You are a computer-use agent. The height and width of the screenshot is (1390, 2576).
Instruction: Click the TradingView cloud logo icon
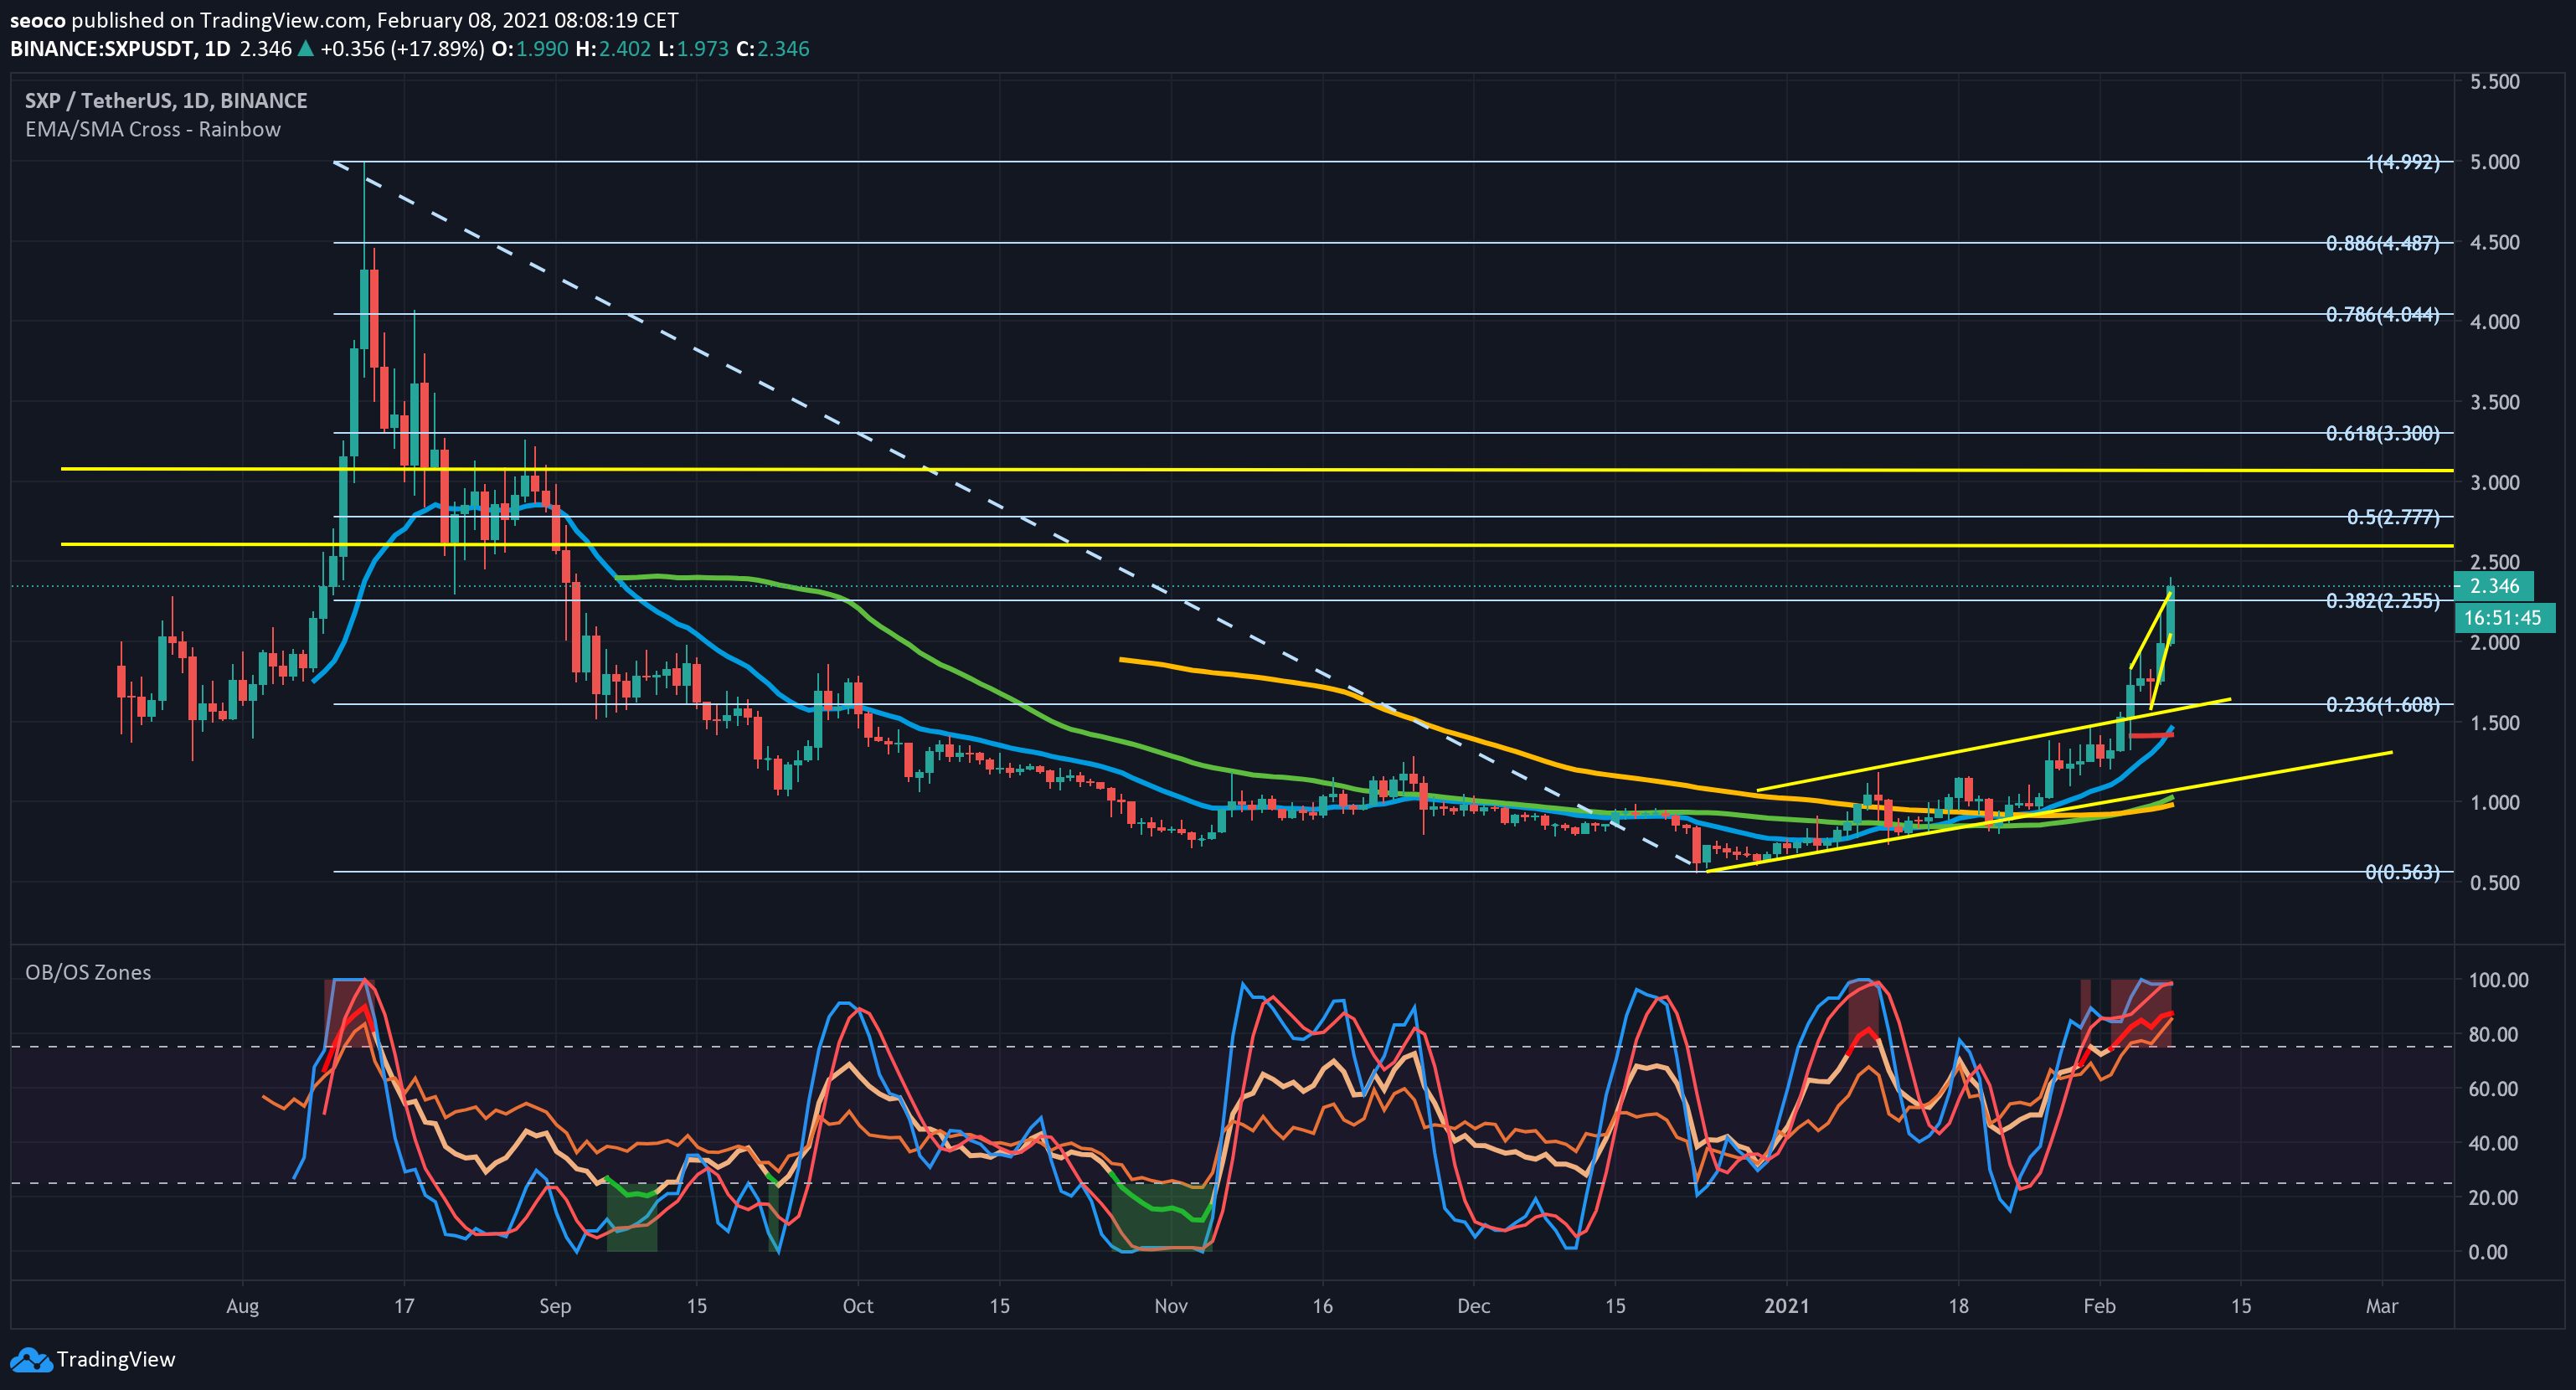[30, 1360]
